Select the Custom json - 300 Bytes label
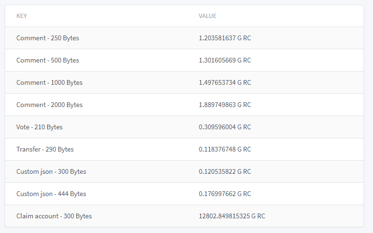The width and height of the screenshot is (373, 233). 51,171
